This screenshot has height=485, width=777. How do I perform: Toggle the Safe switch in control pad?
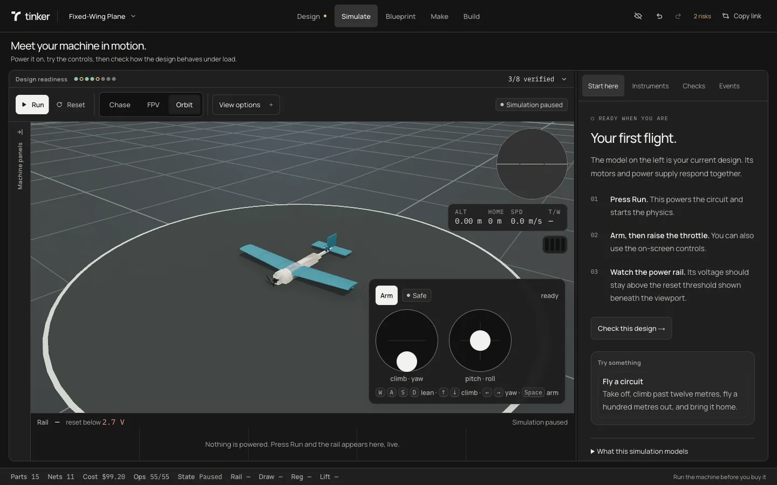click(x=417, y=295)
